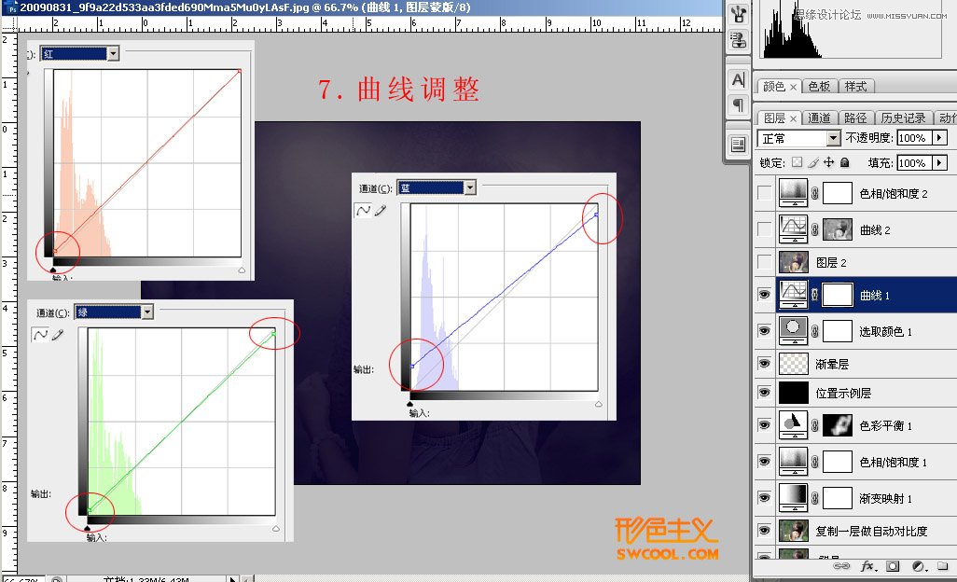957x582 pixels.
Task: Click the 填充 100% input field
Action: (915, 163)
